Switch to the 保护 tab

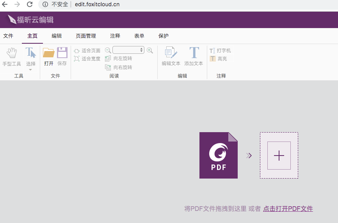click(164, 36)
